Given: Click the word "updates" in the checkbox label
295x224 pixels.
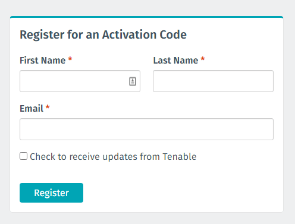Looking at the screenshot, I should point(120,157).
